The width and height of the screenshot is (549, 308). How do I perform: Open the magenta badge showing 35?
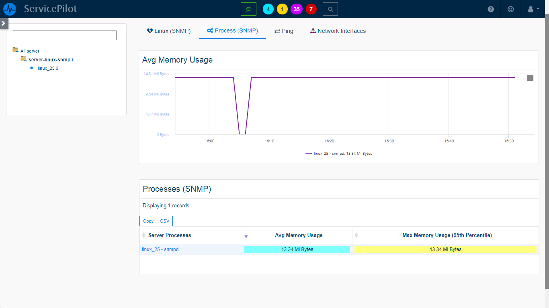point(297,9)
